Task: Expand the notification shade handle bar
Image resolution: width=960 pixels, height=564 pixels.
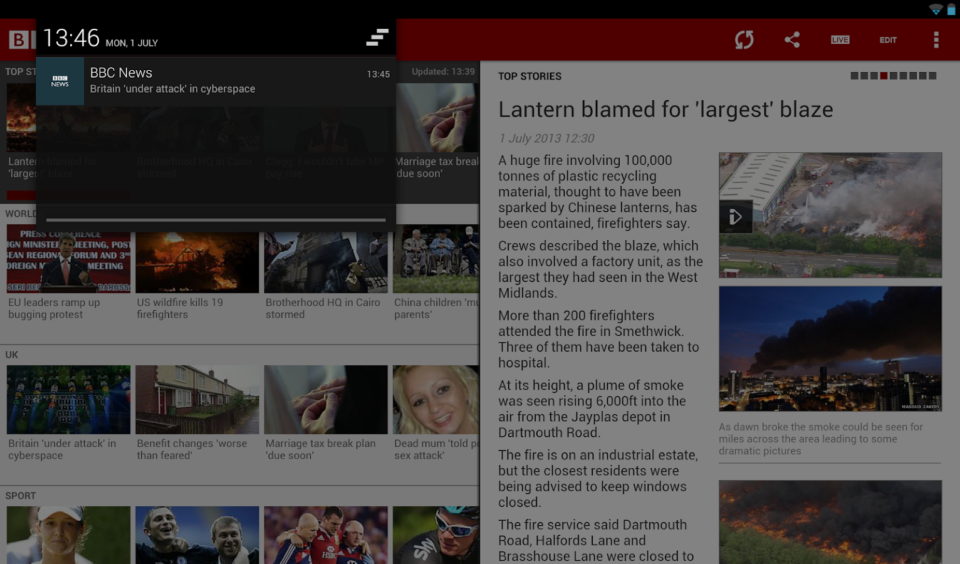Action: click(x=216, y=220)
